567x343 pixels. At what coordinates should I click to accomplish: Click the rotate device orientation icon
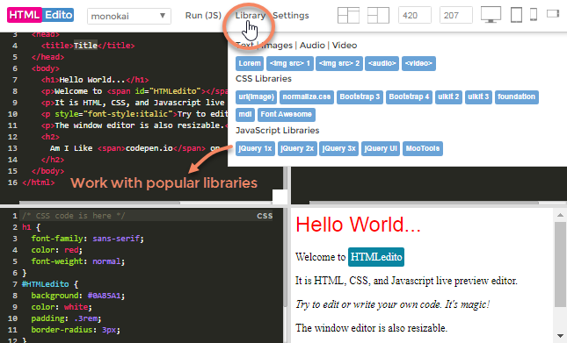(553, 14)
